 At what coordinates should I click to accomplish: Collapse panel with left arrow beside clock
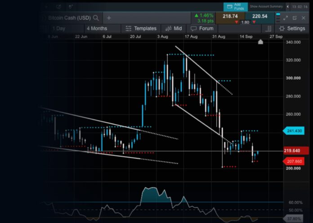coord(288,7)
